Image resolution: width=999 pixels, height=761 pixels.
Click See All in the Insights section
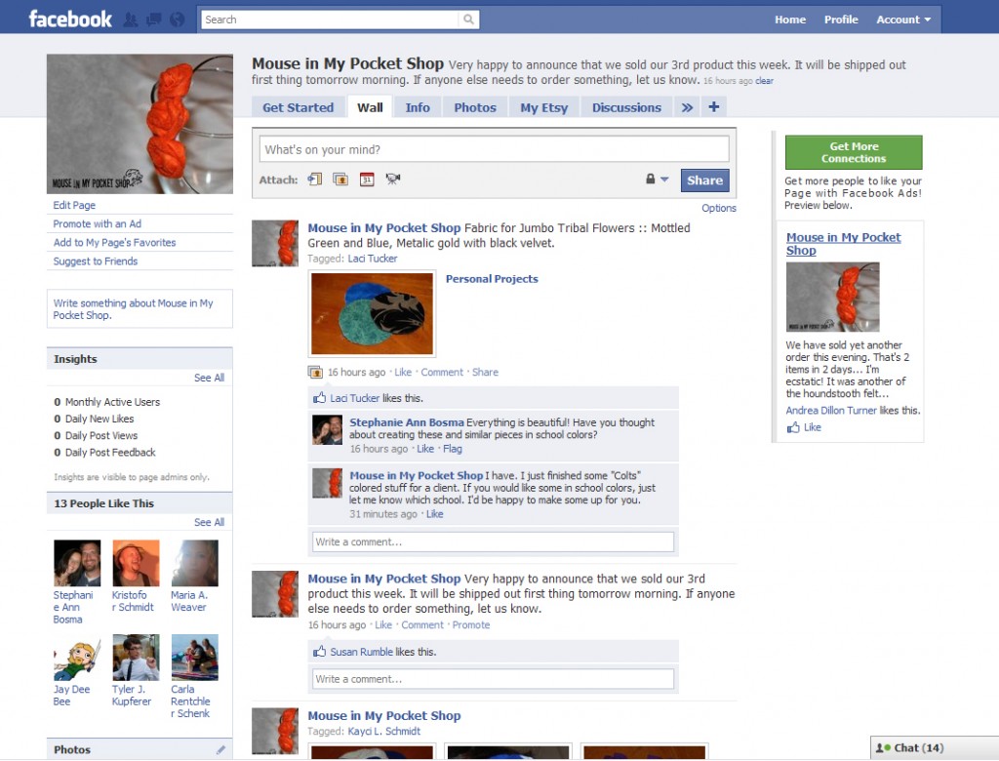(x=209, y=378)
